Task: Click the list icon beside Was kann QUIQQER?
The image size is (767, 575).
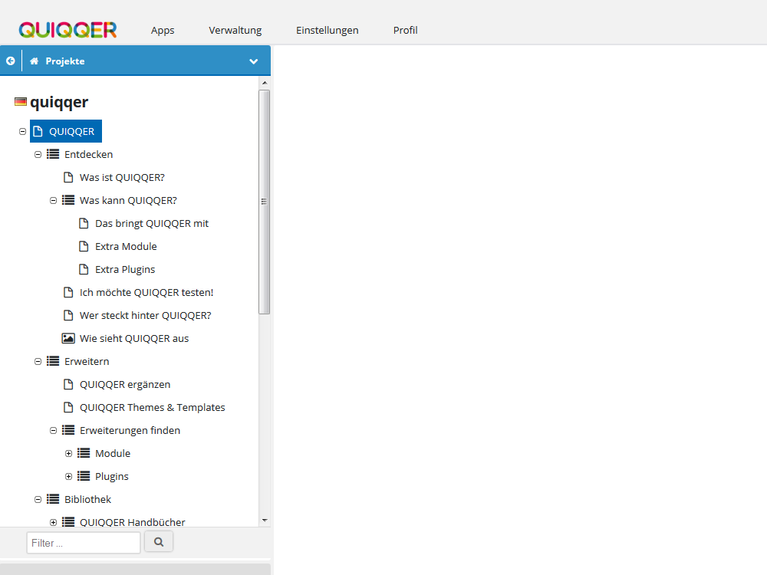Action: [68, 200]
